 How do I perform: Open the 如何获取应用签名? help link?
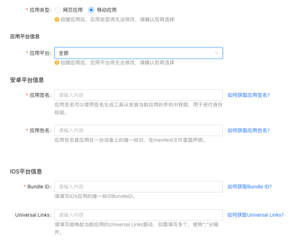click(248, 95)
